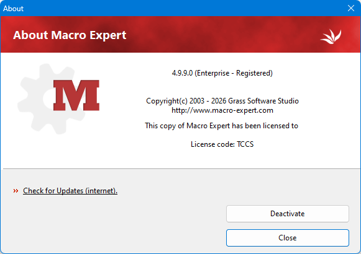Screen dimensions: 361x254
Task: Click the http://www.macro-expert.com URL text
Action: [222, 110]
